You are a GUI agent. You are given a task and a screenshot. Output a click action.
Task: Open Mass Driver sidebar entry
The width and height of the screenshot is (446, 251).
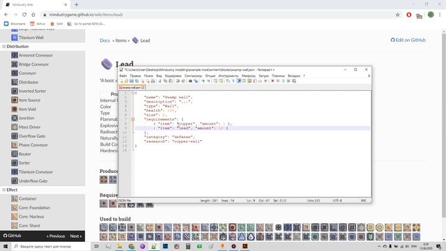29,127
